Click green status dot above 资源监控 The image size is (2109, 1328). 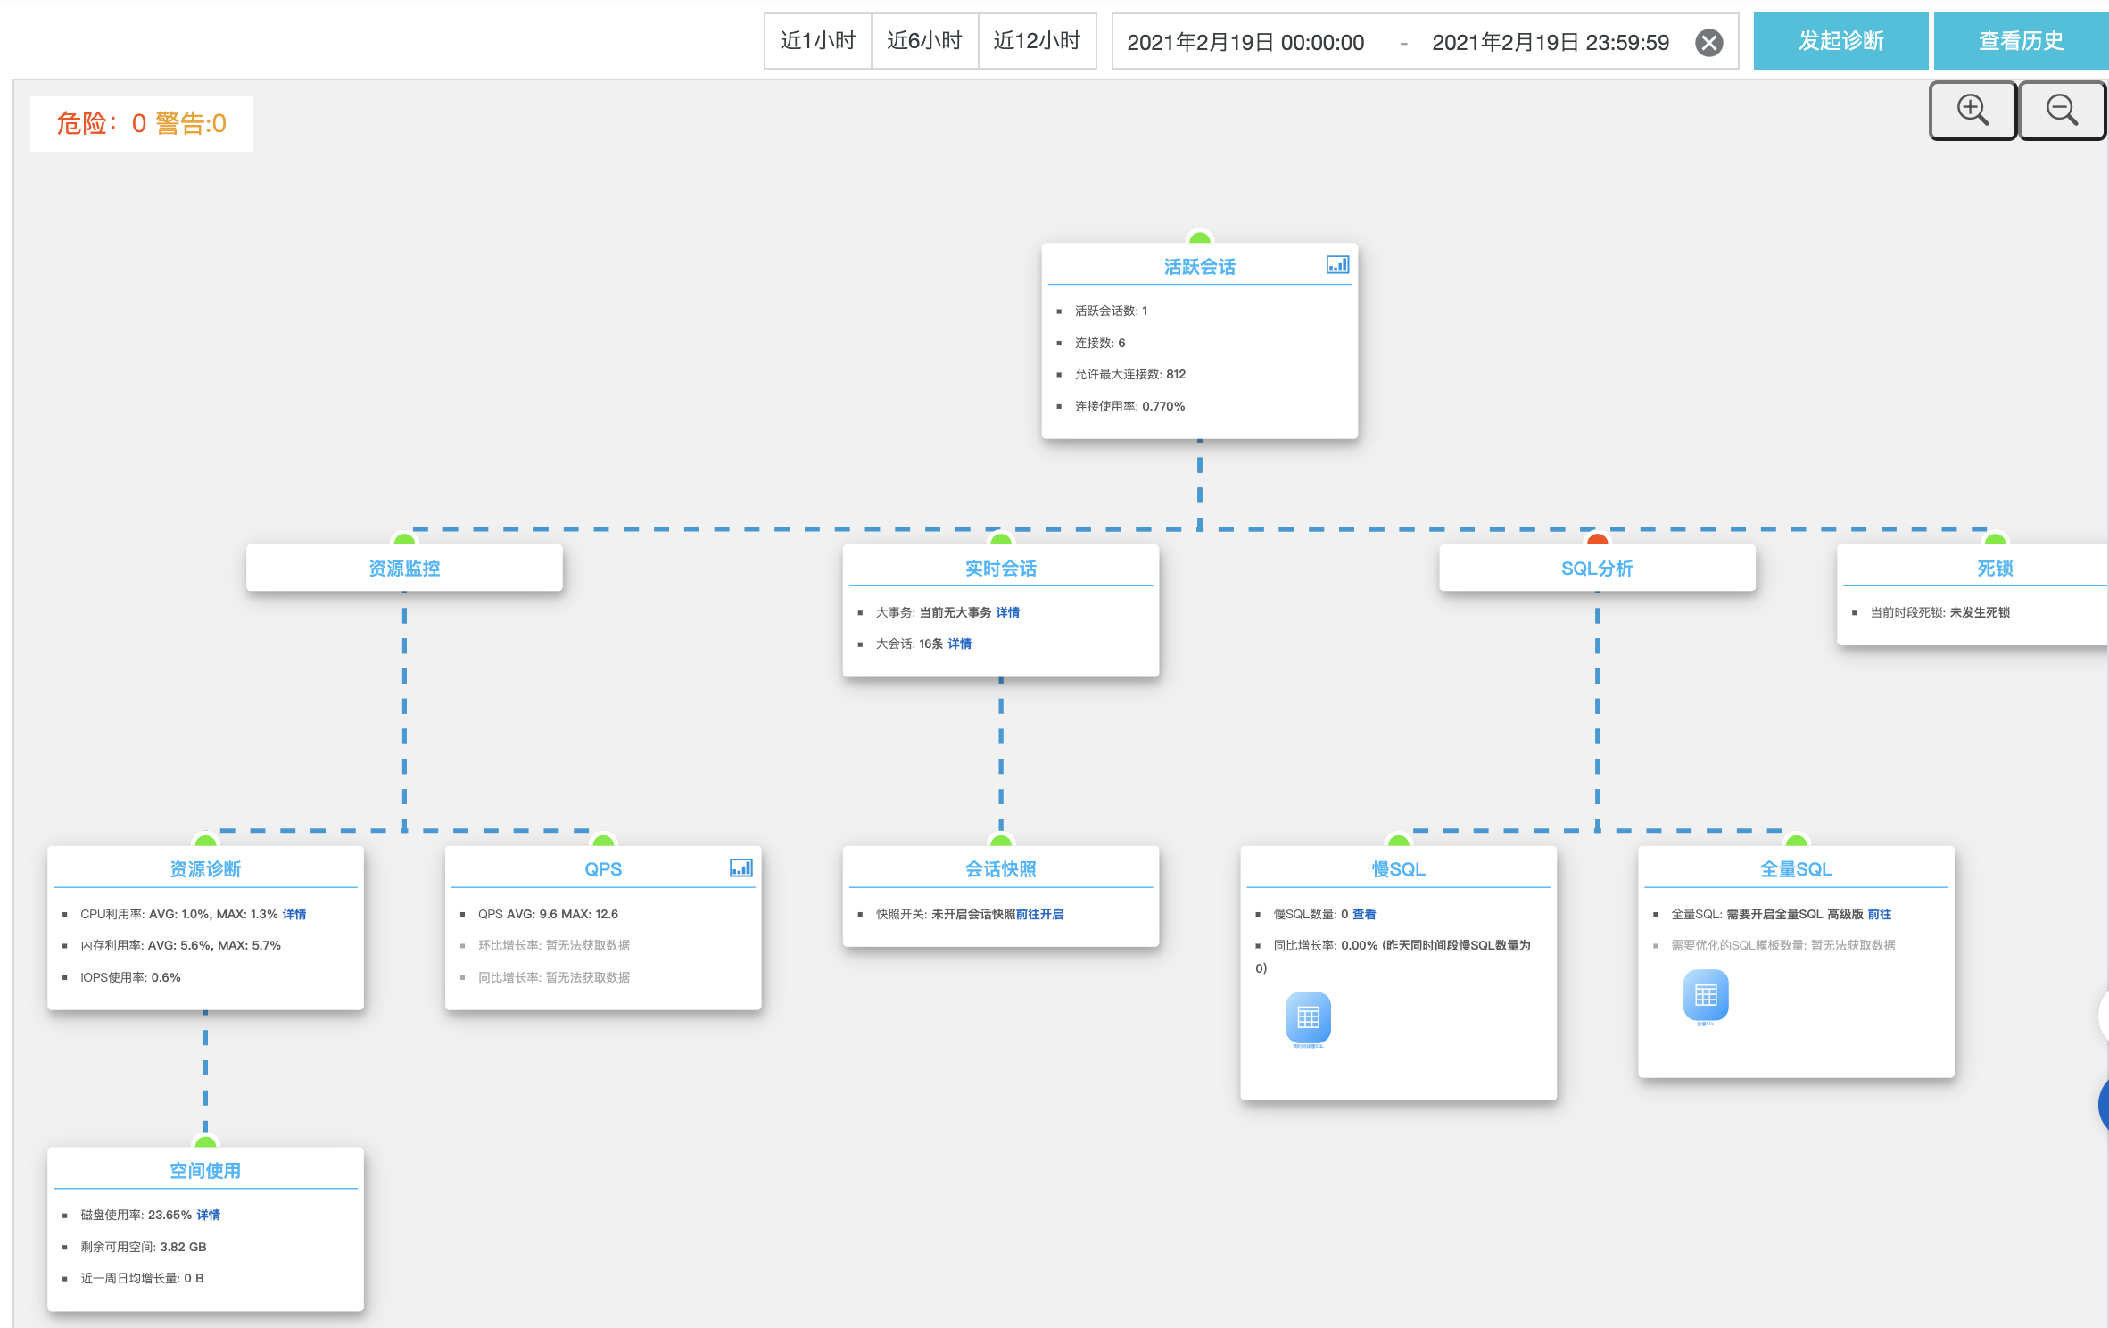coord(404,538)
